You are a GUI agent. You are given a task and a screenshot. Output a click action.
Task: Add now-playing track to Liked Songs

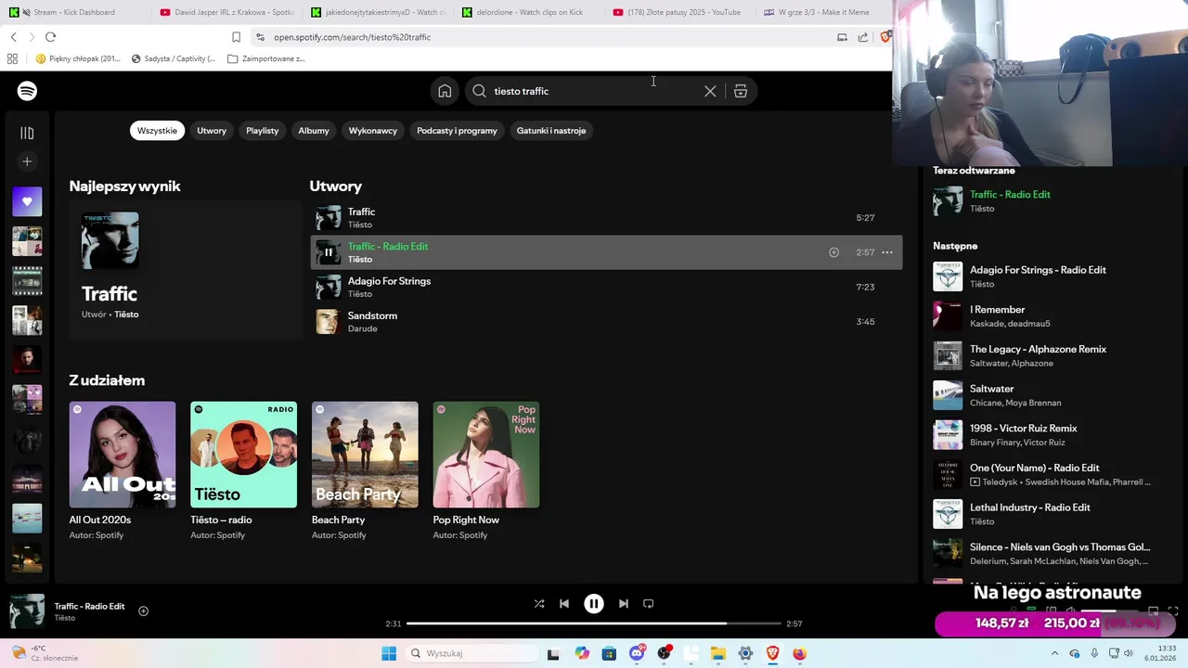click(143, 610)
